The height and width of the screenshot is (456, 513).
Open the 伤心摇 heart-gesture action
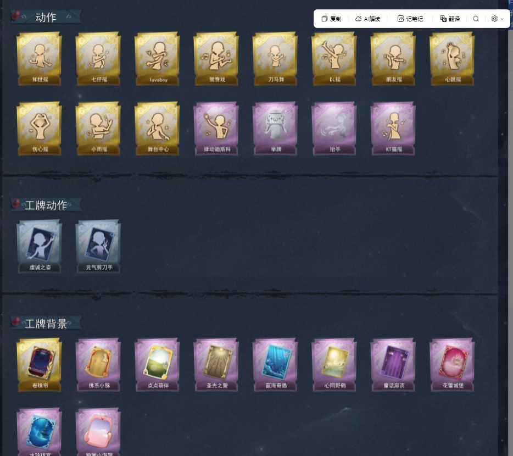tap(39, 129)
